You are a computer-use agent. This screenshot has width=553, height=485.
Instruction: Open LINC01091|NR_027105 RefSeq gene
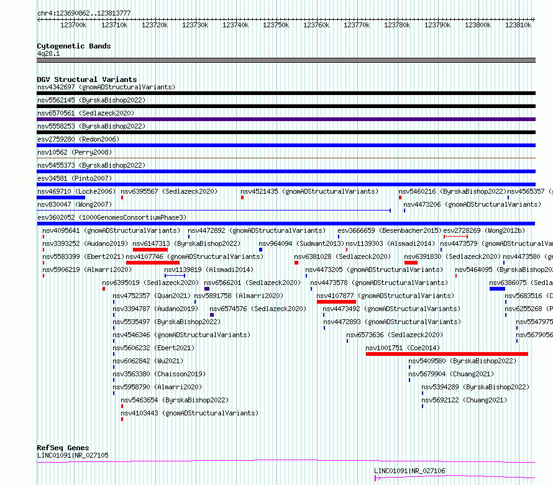tap(73, 455)
